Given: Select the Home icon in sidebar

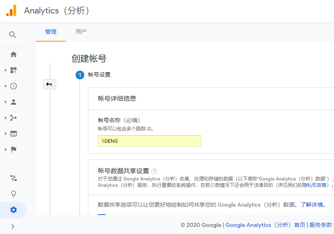Looking at the screenshot, I should [13, 54].
